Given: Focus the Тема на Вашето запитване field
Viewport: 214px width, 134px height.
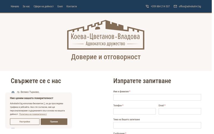Looking at the screenshot, I should click(157, 125).
